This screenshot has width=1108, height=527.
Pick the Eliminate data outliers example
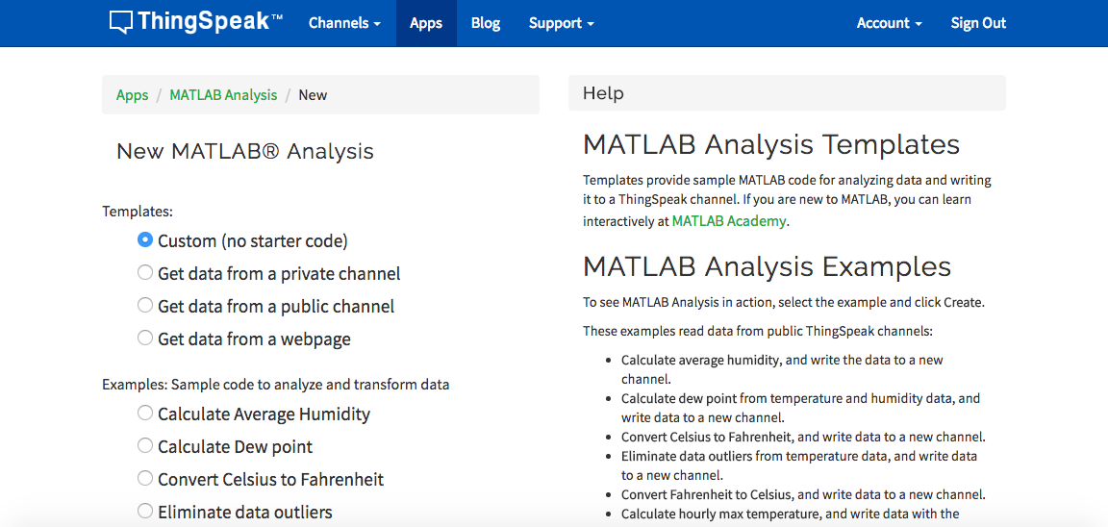tap(145, 512)
